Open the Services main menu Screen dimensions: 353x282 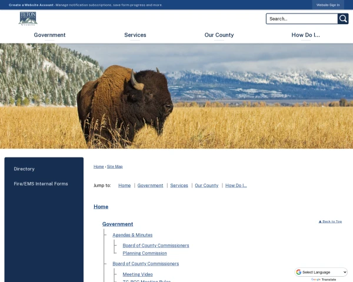(135, 35)
